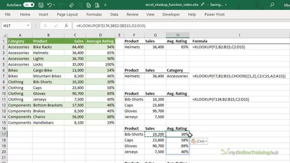The width and height of the screenshot is (290, 163).
Task: Select row 17 header
Action: 4,134
